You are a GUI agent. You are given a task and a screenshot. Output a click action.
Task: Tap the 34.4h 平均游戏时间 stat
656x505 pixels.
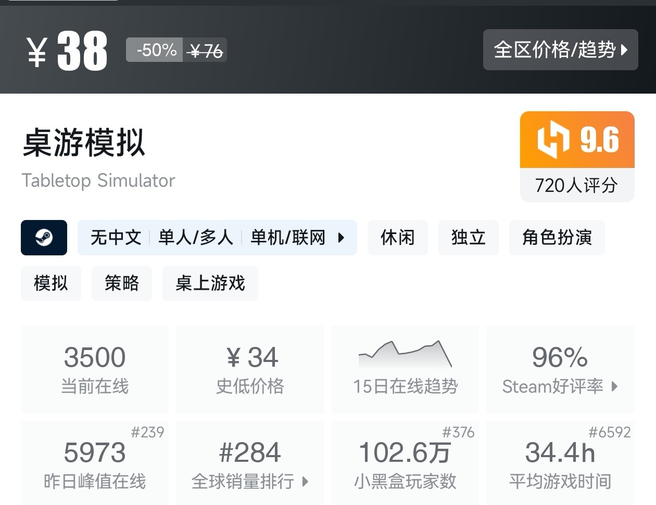(x=560, y=463)
